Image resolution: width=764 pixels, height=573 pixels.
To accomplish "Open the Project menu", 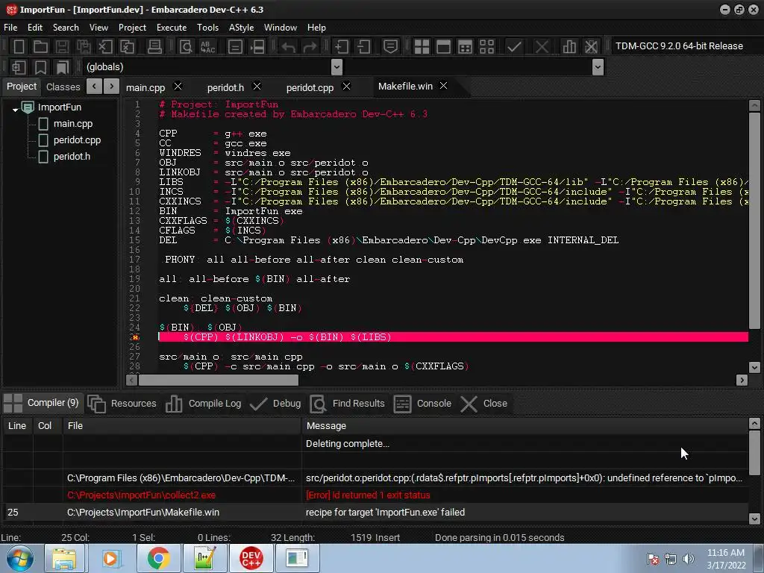I will [132, 28].
